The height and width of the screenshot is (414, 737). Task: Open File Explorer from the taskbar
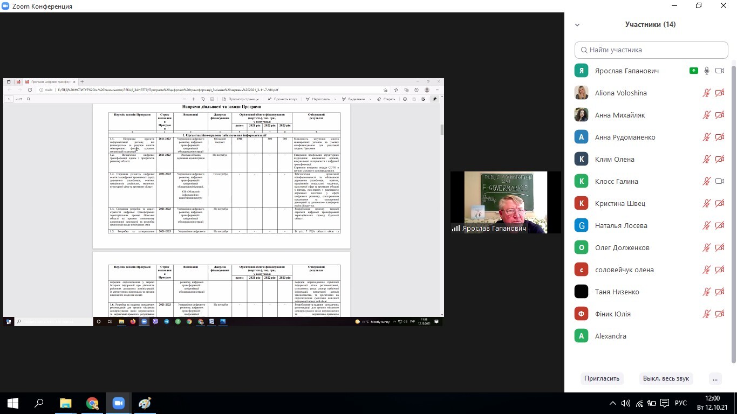click(65, 403)
